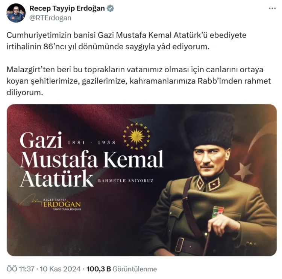
Task: Click the paragraph beginning with Malazgirt'ten
Action: point(139,81)
